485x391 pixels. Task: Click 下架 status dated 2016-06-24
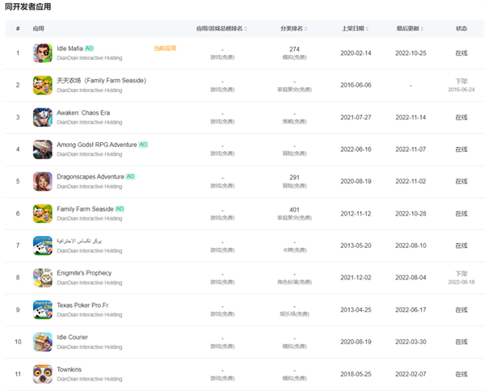[x=462, y=85]
